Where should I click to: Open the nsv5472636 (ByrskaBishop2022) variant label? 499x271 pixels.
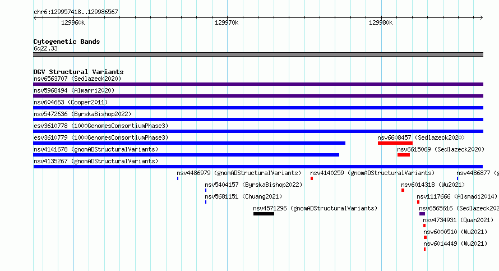pos(82,114)
